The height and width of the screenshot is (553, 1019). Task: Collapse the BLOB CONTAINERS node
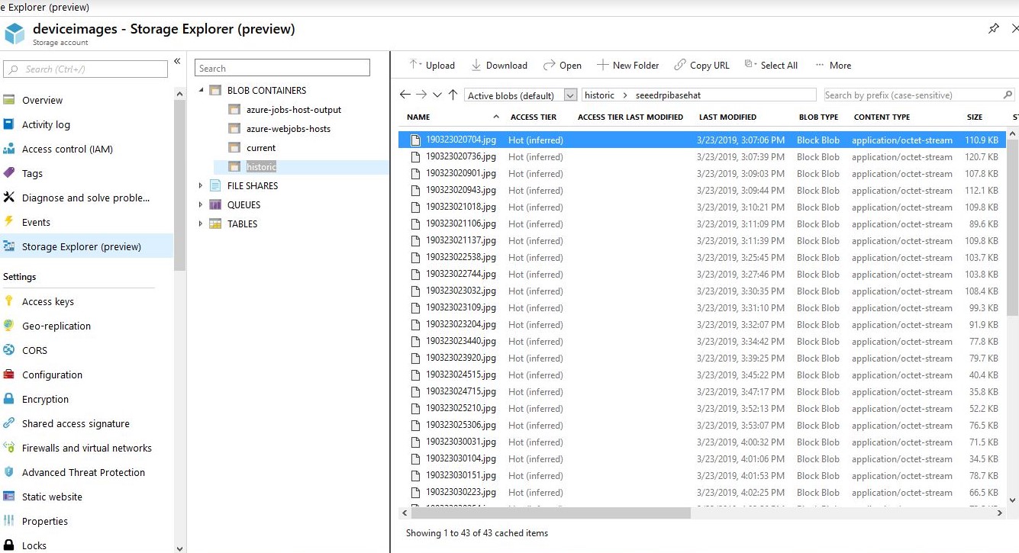[202, 90]
